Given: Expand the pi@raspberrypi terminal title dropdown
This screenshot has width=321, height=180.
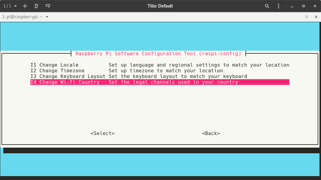Looking at the screenshot, I should (x=47, y=17).
